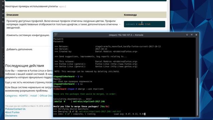Close the Konsole window

click(196, 35)
